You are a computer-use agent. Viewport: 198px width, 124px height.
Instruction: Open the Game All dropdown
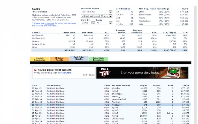click(x=104, y=23)
